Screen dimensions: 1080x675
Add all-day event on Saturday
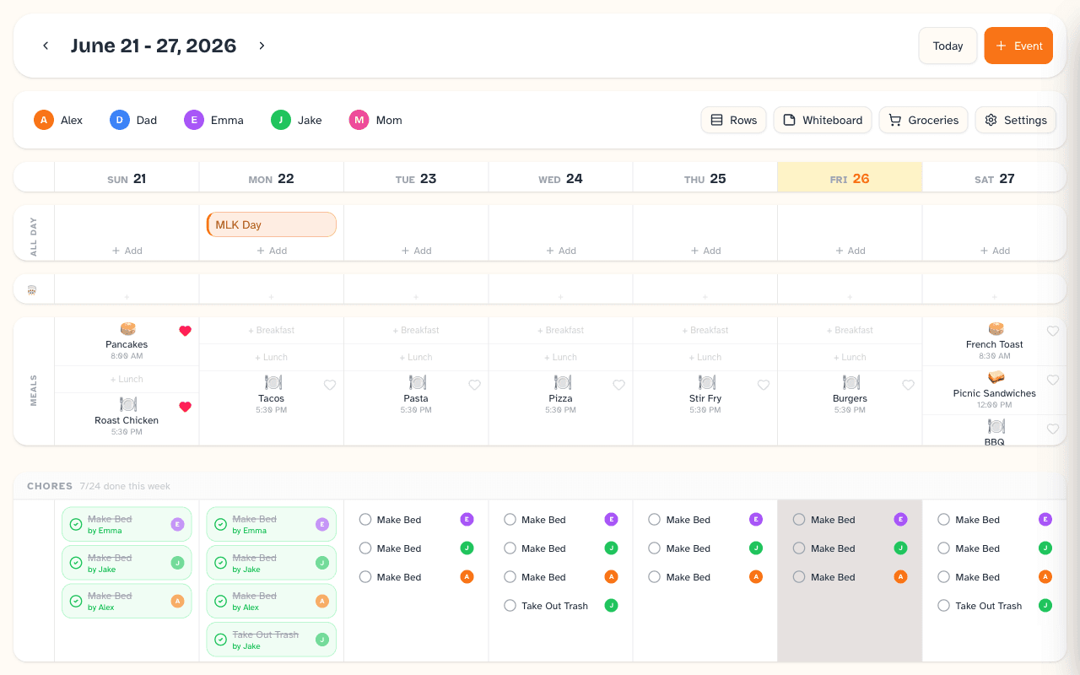click(x=995, y=251)
